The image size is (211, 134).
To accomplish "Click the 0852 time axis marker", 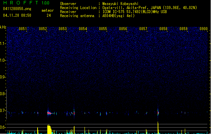I will pos(43,29).
